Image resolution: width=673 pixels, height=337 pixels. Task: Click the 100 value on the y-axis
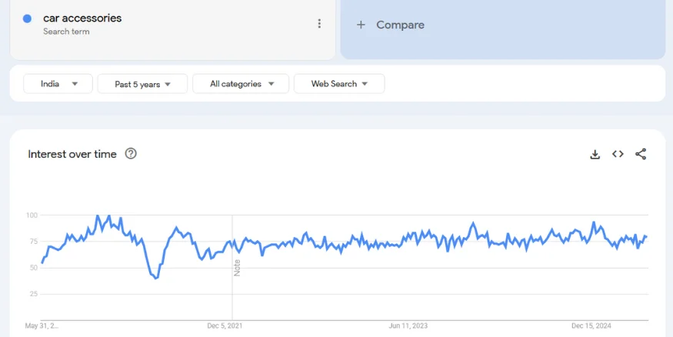[32, 215]
